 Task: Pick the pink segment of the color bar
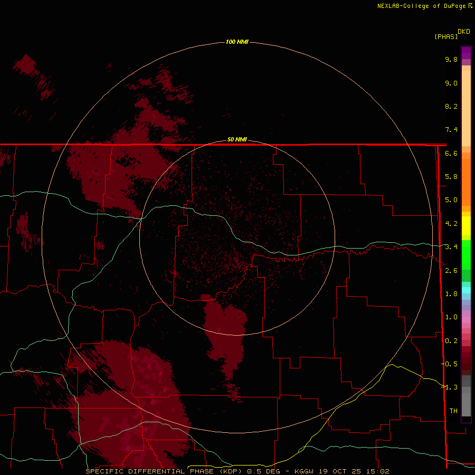pyautogui.click(x=466, y=320)
